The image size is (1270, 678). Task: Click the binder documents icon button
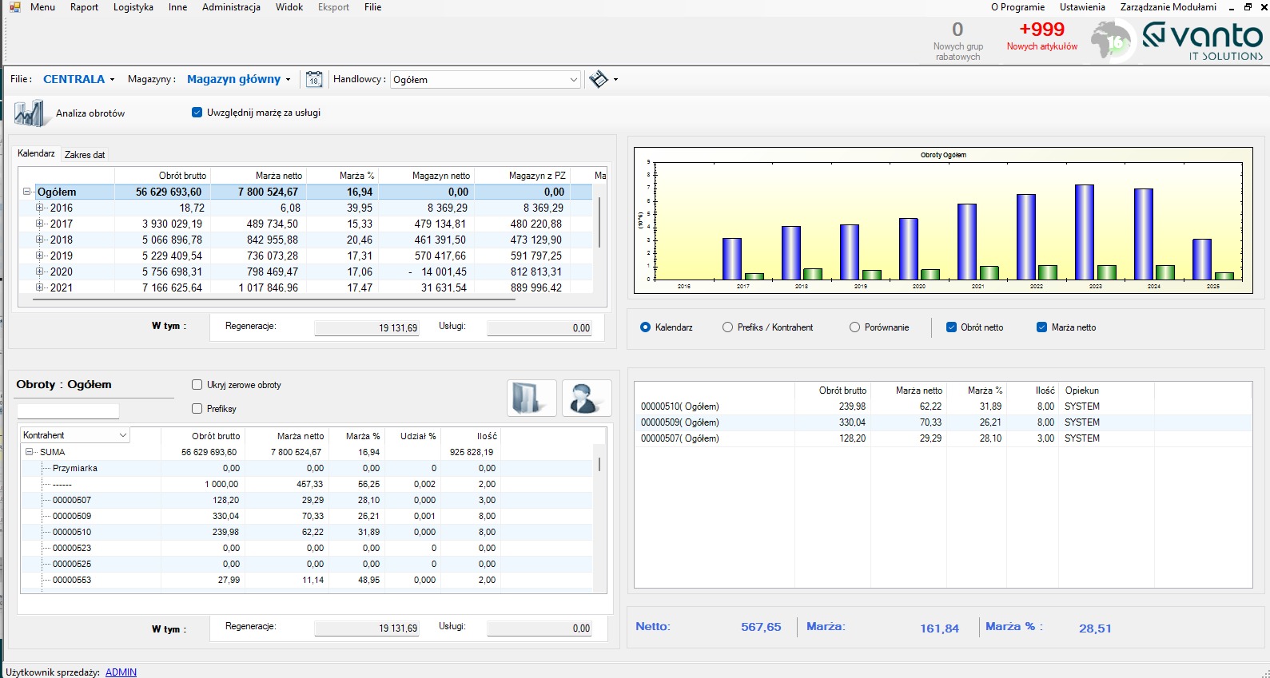coord(531,398)
